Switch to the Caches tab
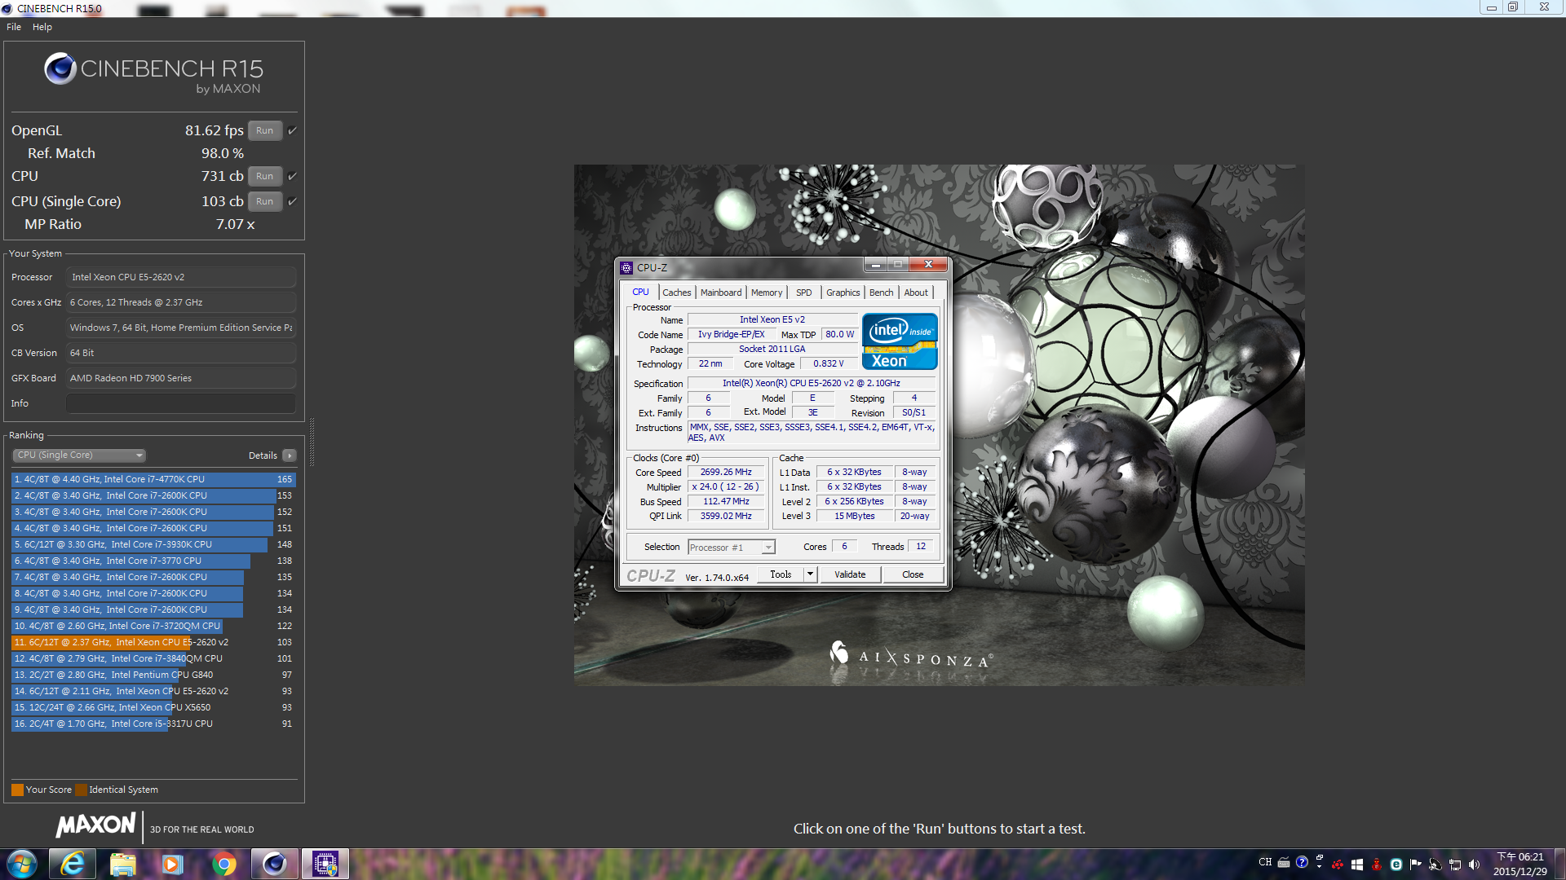 676,293
